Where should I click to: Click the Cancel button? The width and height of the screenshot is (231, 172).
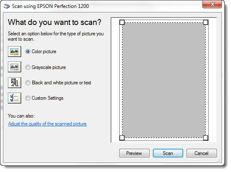tap(202, 153)
